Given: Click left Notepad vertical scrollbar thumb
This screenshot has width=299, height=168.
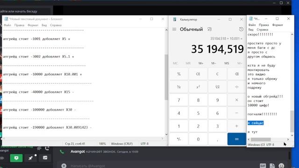Looking at the screenshot, I should point(166,77).
